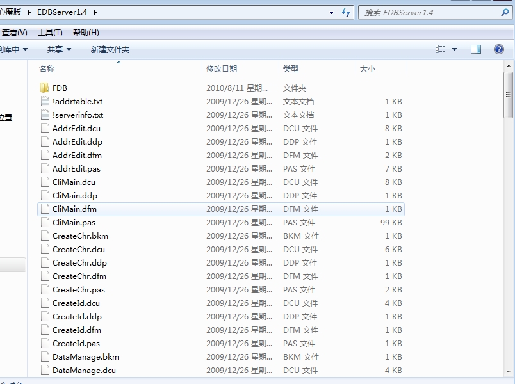Click the FDB folder icon
The height and width of the screenshot is (384, 515).
[x=44, y=88]
